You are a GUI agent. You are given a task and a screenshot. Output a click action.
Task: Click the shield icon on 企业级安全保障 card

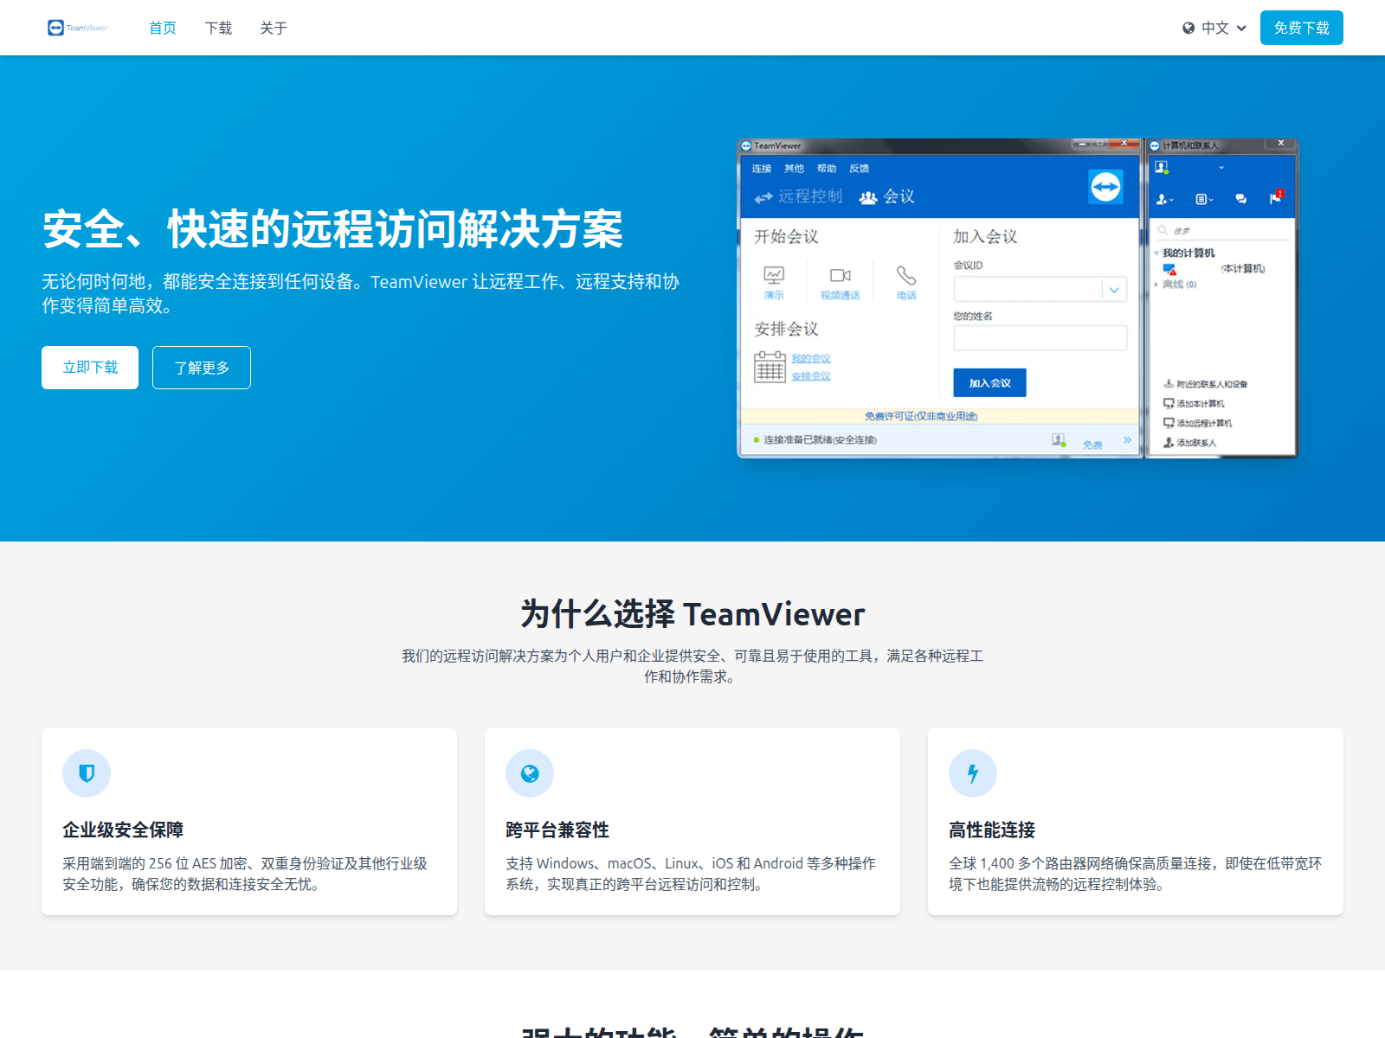coord(87,773)
